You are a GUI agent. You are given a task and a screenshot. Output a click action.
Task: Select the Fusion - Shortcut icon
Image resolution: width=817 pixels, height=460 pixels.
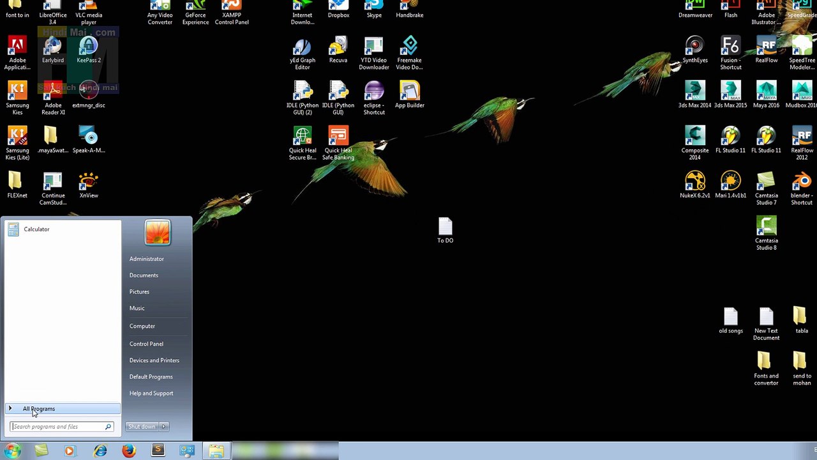(x=731, y=54)
